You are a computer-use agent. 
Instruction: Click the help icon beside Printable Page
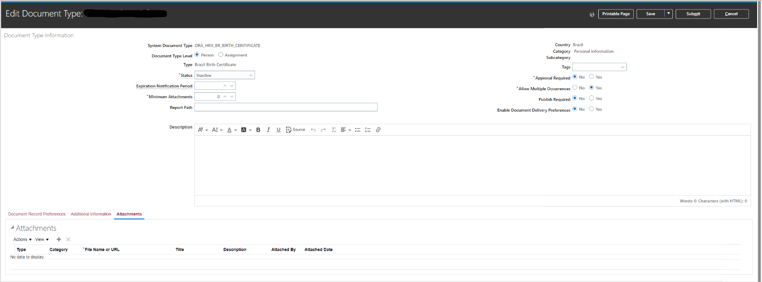[592, 14]
